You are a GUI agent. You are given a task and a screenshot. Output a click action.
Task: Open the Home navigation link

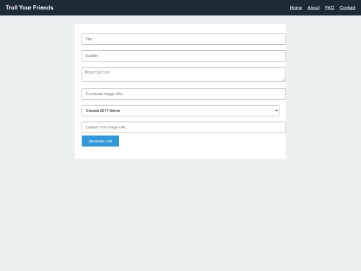pos(296,8)
